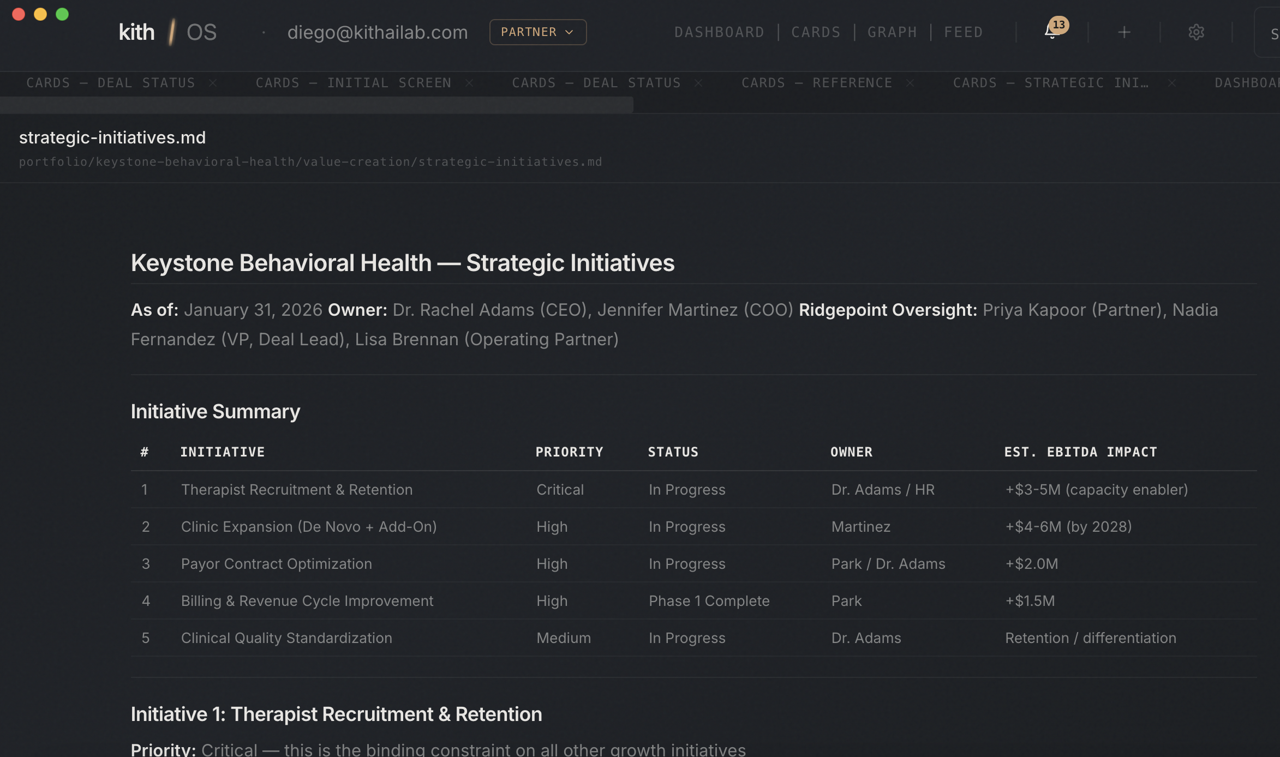Image resolution: width=1280 pixels, height=757 pixels.
Task: Create a new item using the plus icon
Action: [1125, 32]
